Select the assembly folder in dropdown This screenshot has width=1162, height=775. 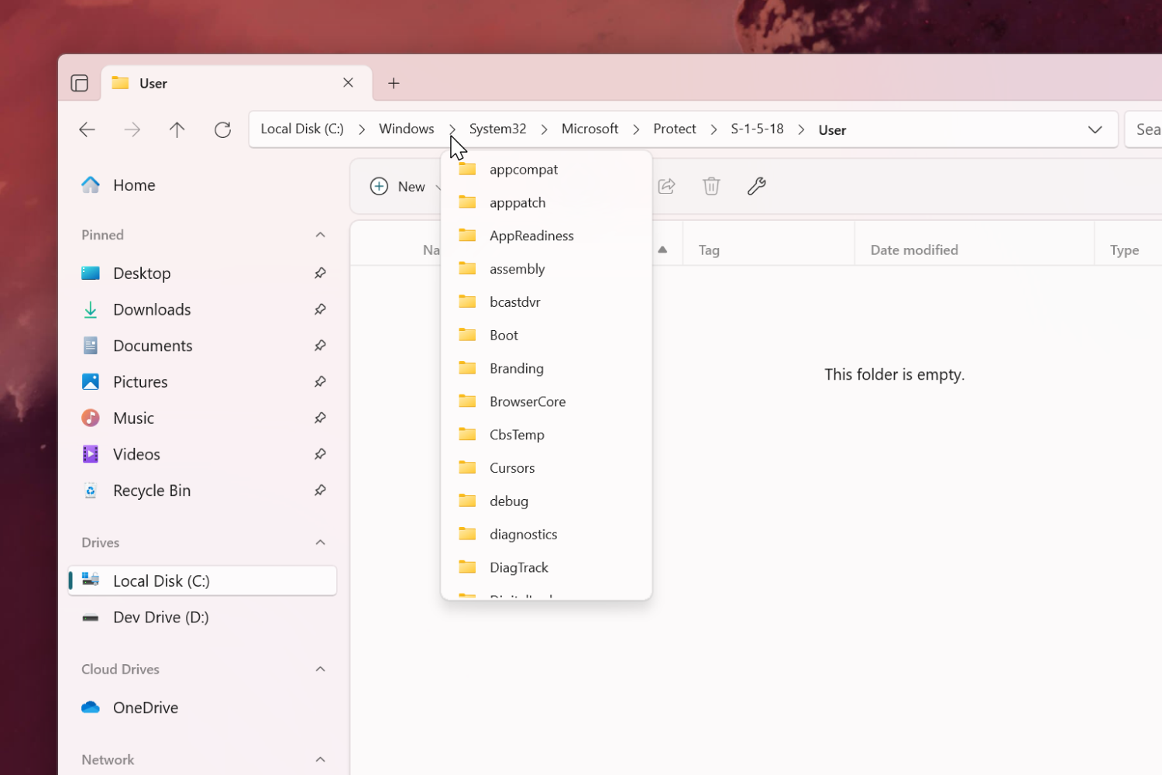517,269
